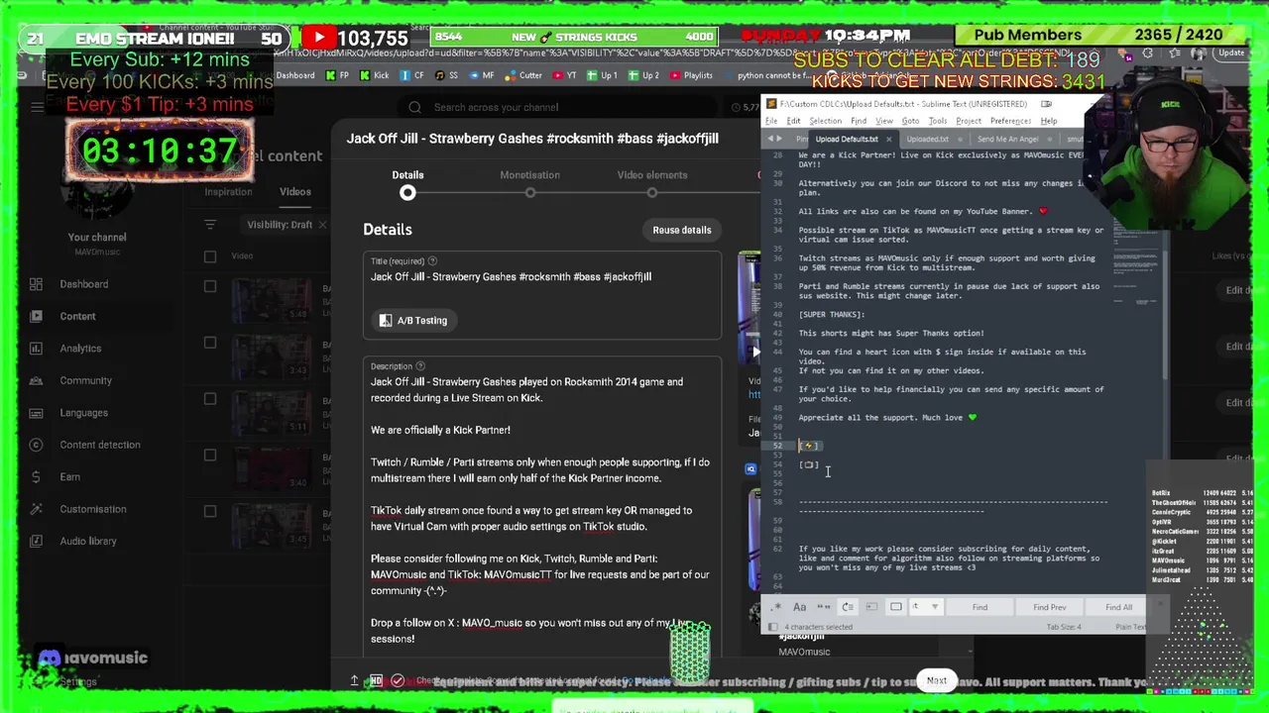
Task: Open Audio library in the sidebar
Action: [x=87, y=541]
